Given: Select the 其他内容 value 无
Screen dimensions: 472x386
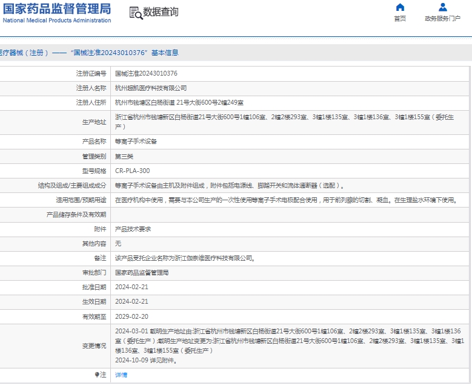Looking at the screenshot, I should click(x=118, y=243).
